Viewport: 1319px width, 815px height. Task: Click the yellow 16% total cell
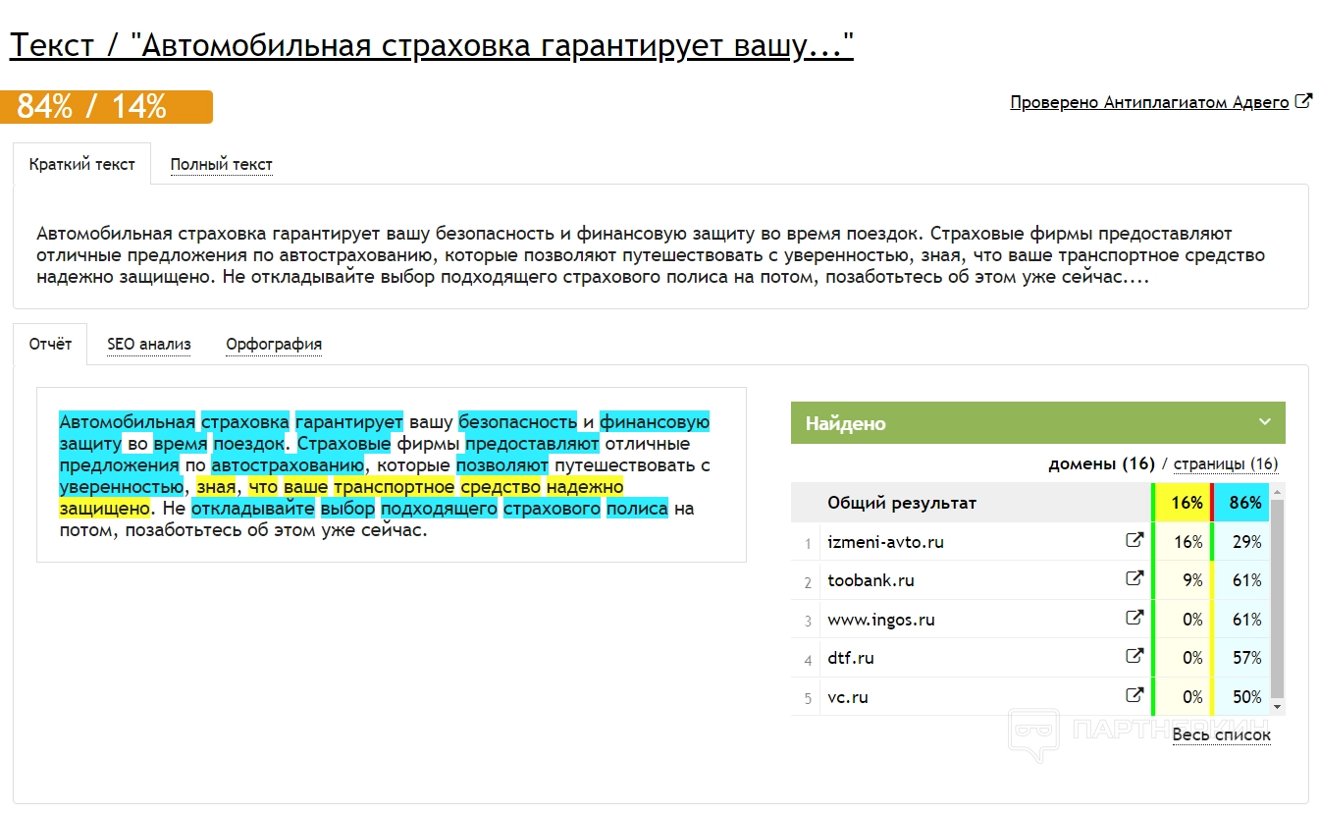click(x=1185, y=503)
